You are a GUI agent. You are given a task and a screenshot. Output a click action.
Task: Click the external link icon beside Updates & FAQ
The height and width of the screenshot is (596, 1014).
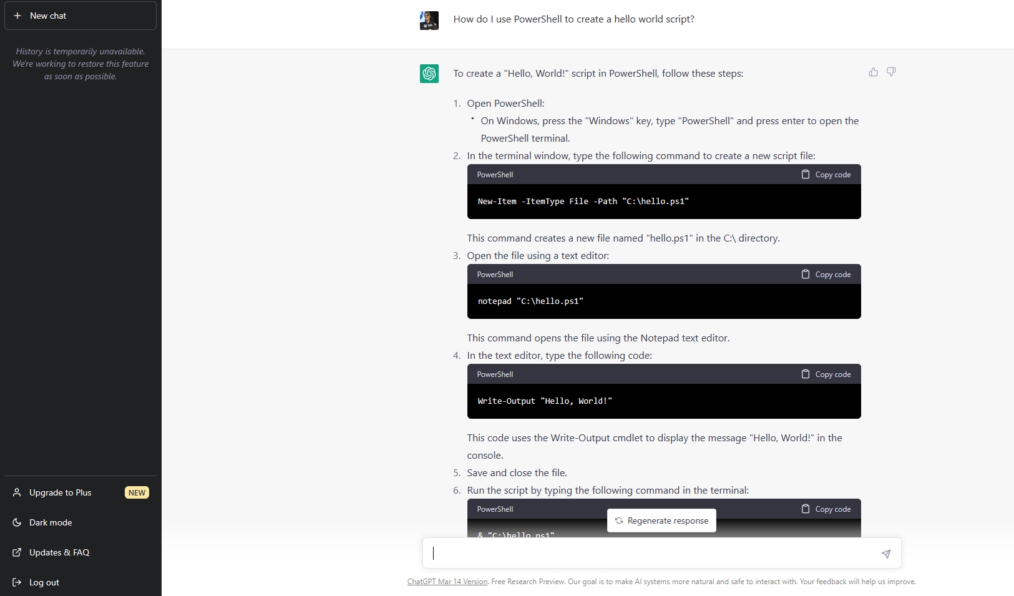[x=16, y=552]
